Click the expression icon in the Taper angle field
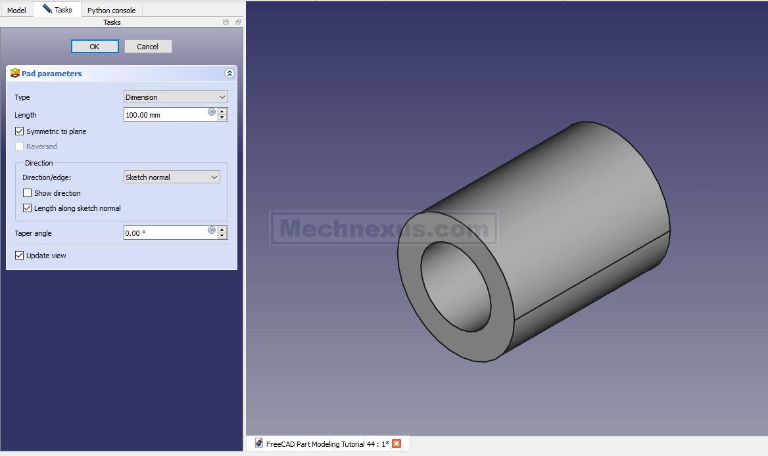Image resolution: width=768 pixels, height=456 pixels. tap(212, 230)
